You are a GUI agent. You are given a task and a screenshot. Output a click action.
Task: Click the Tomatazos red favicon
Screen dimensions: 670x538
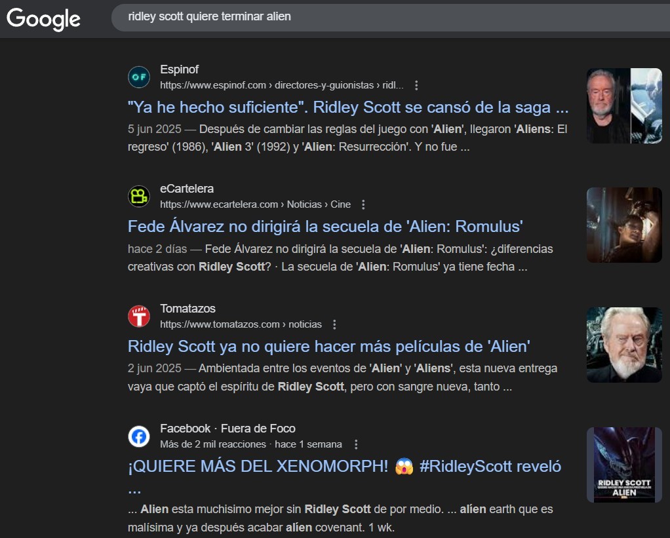[139, 317]
